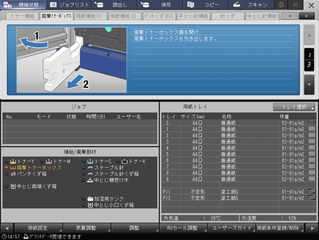Click the globe network icon
This screenshot has height=240, width=319.
point(281,5)
